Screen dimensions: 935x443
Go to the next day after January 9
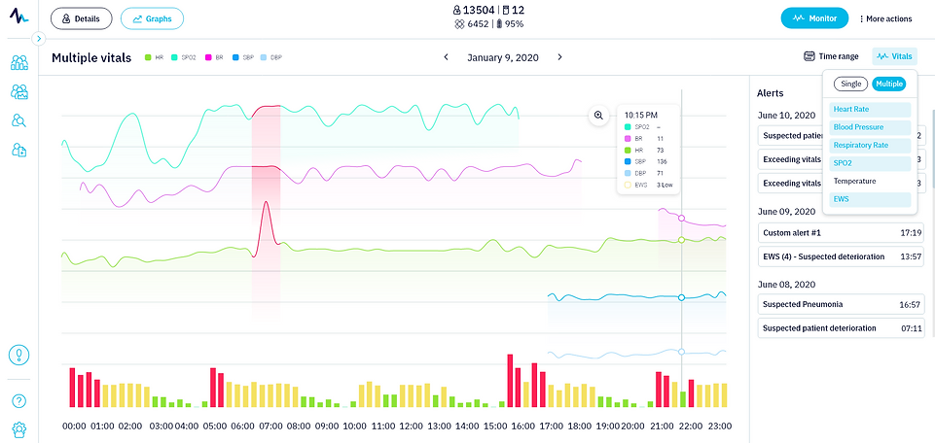pos(559,57)
